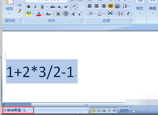
Task: Shrink font size with small A
Action: point(80,14)
